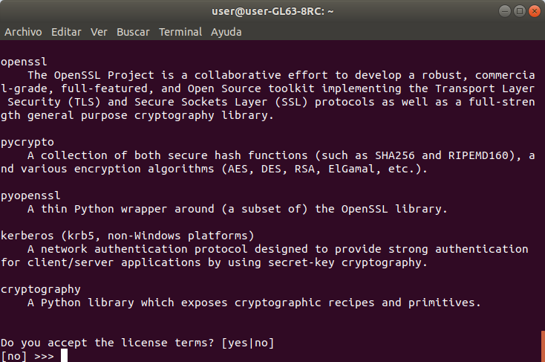Click the window title user@user-GL63-8RC
The width and height of the screenshot is (545, 362).
272,11
